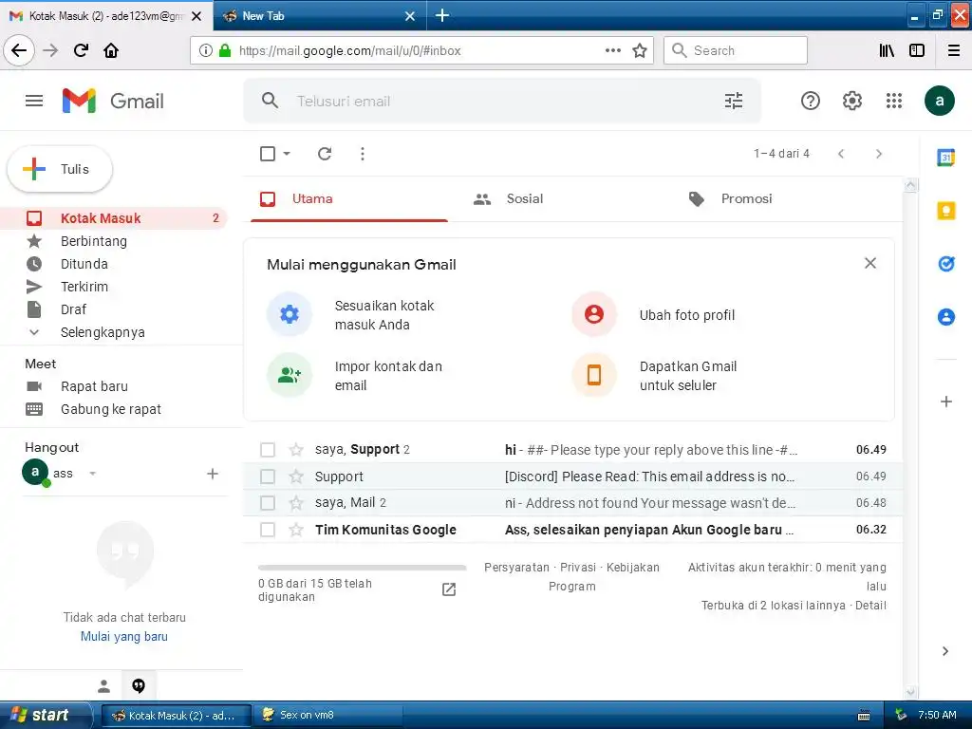The width and height of the screenshot is (972, 729).
Task: Open the account avatar menu
Action: pos(939,101)
